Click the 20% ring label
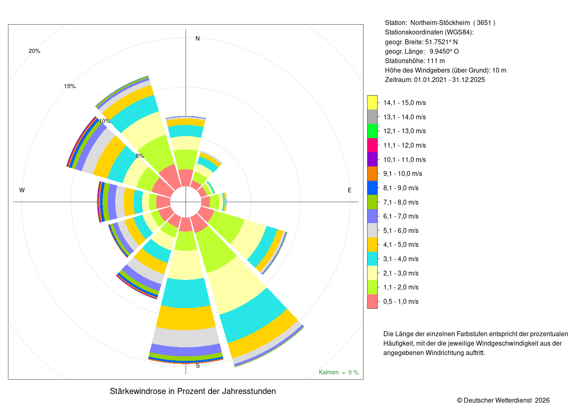 (x=34, y=51)
